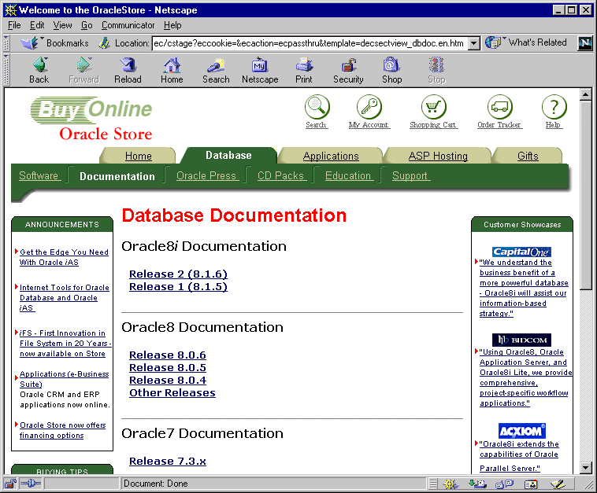
Task: Click the online/offline connection icon in status bar
Action: (x=31, y=484)
